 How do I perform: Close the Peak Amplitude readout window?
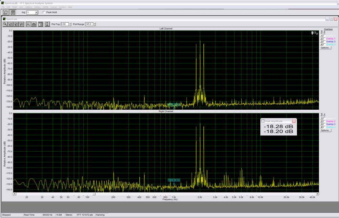pos(294,121)
